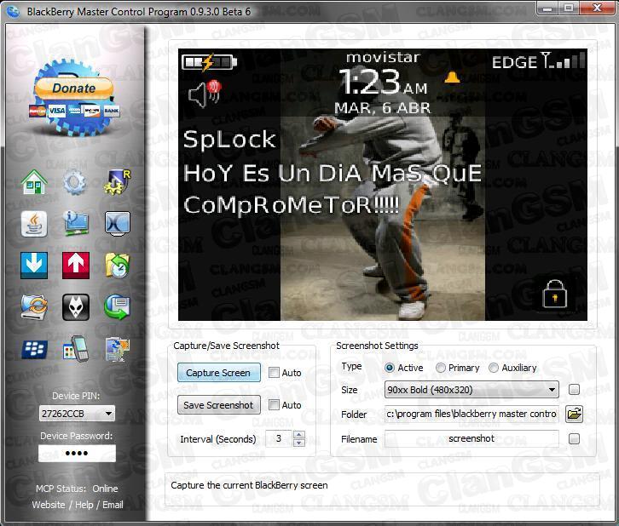
Task: Open the blue screen capture monitor icon
Action: pos(118,223)
